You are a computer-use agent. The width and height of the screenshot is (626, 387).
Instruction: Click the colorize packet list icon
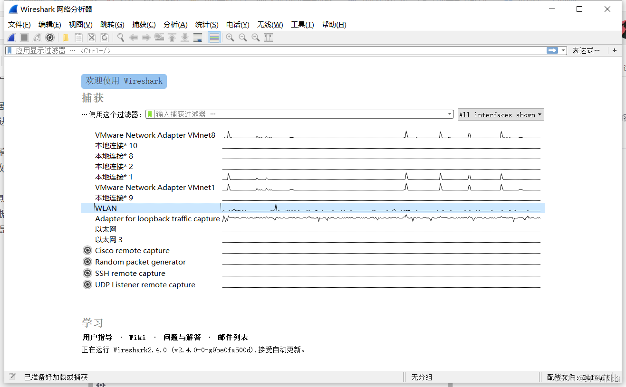tap(213, 38)
